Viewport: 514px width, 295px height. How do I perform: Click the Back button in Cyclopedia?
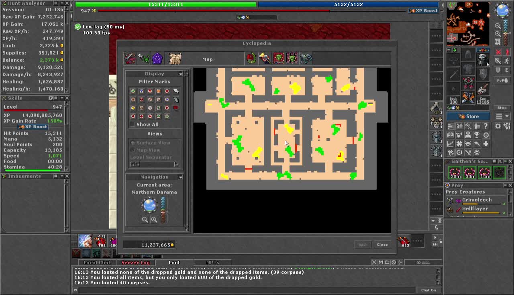(363, 244)
